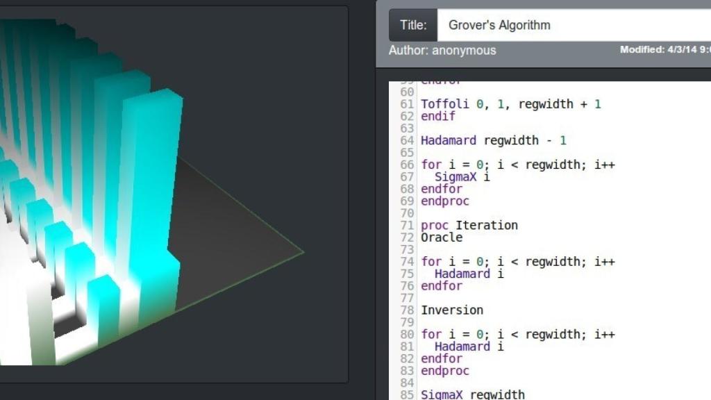Screen dimensions: 711x400
Task: Click the endproc keyword on line 69
Action: [x=444, y=201]
